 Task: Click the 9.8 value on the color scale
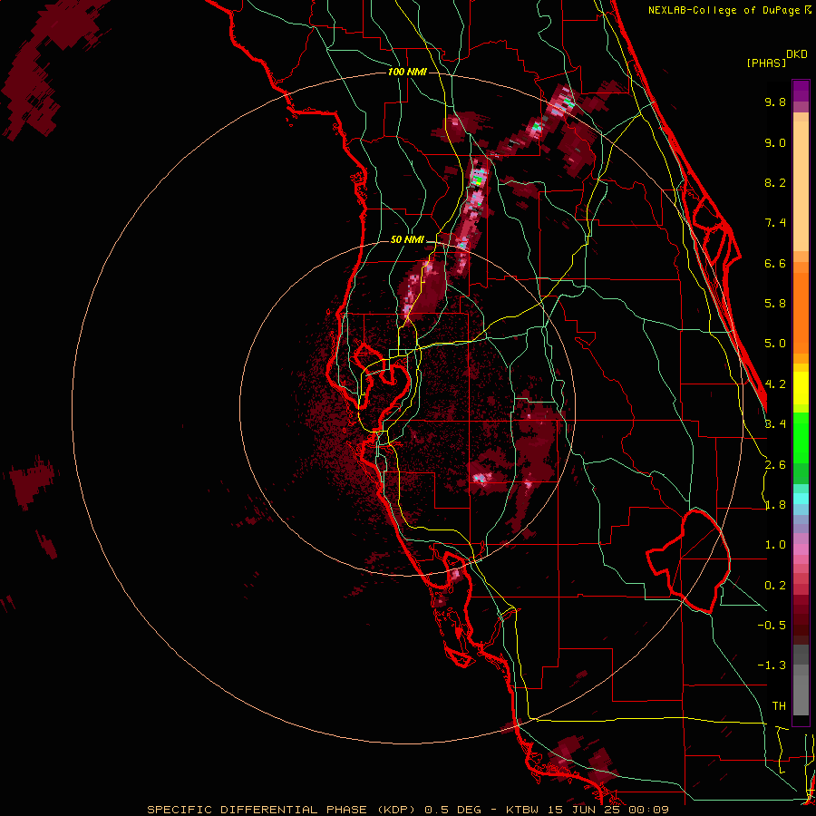click(775, 102)
